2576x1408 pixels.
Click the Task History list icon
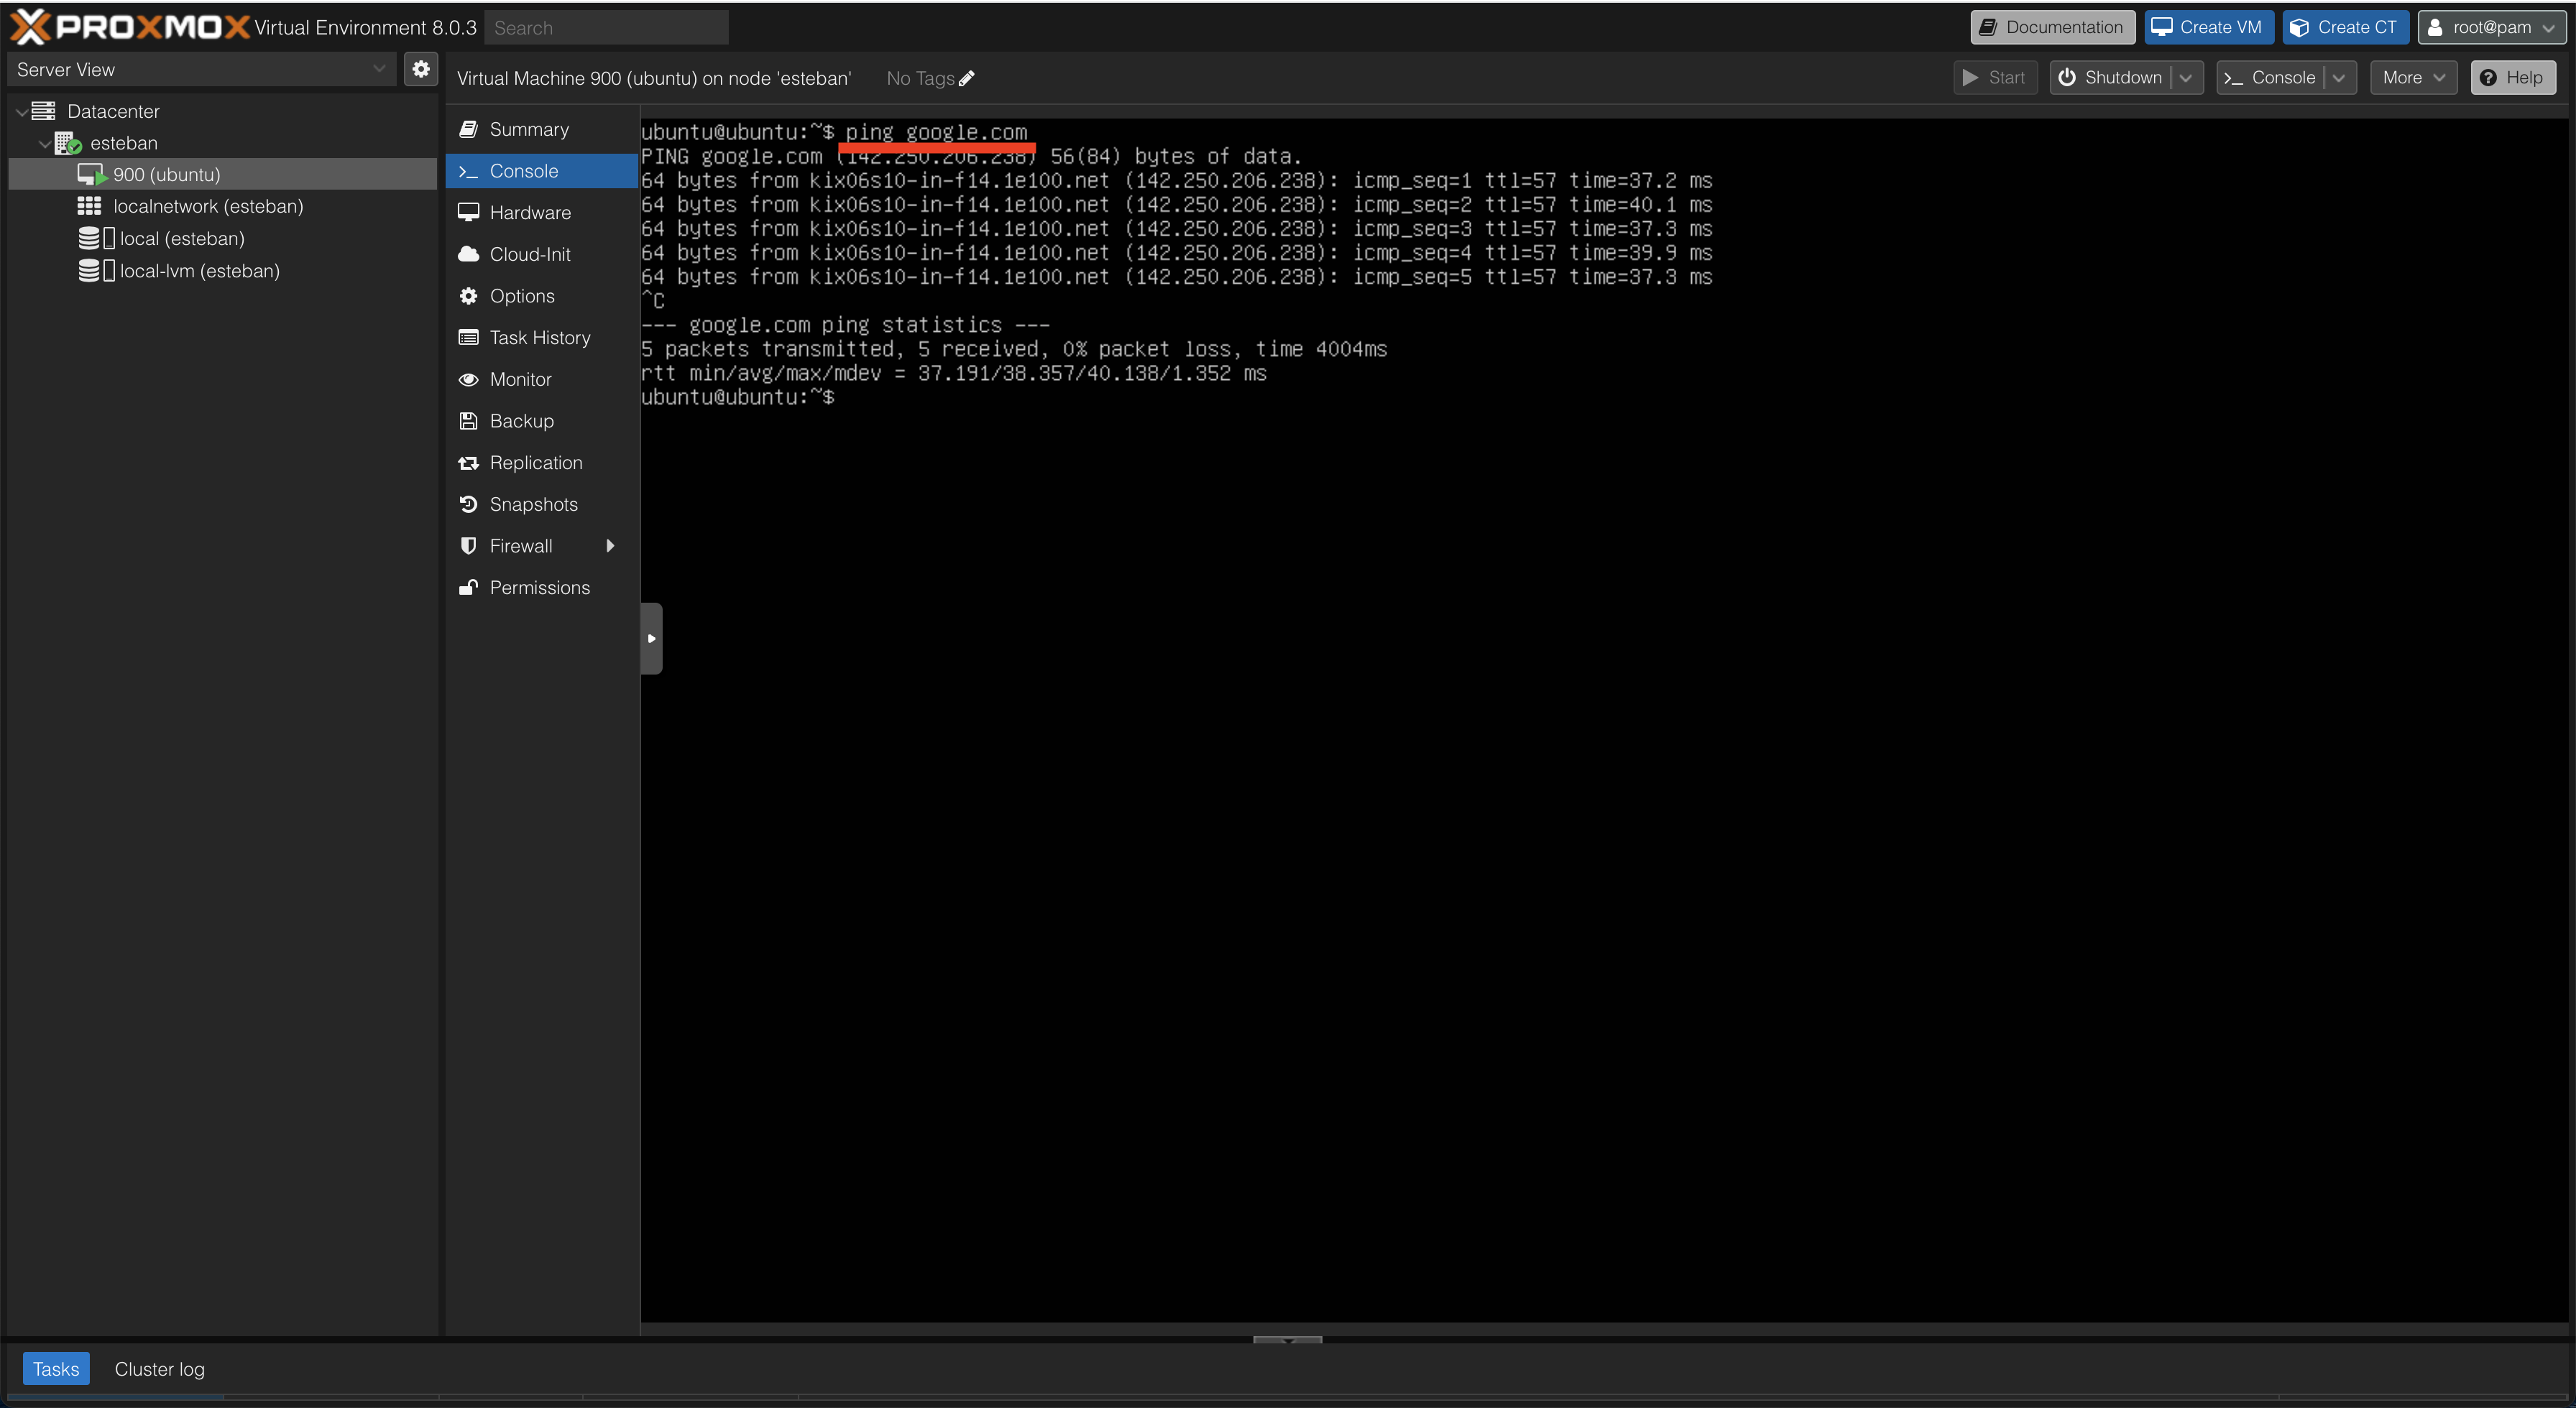click(468, 338)
